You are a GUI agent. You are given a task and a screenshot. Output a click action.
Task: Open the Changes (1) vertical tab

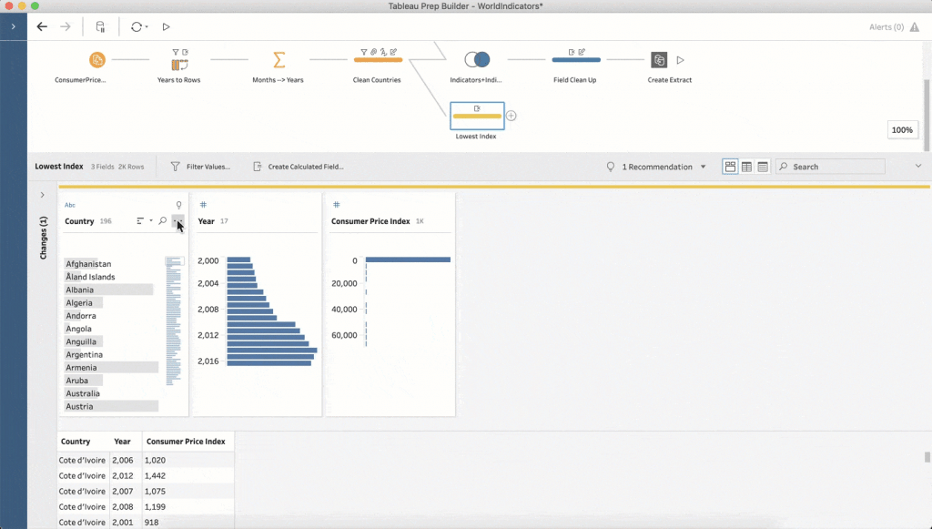[43, 238]
